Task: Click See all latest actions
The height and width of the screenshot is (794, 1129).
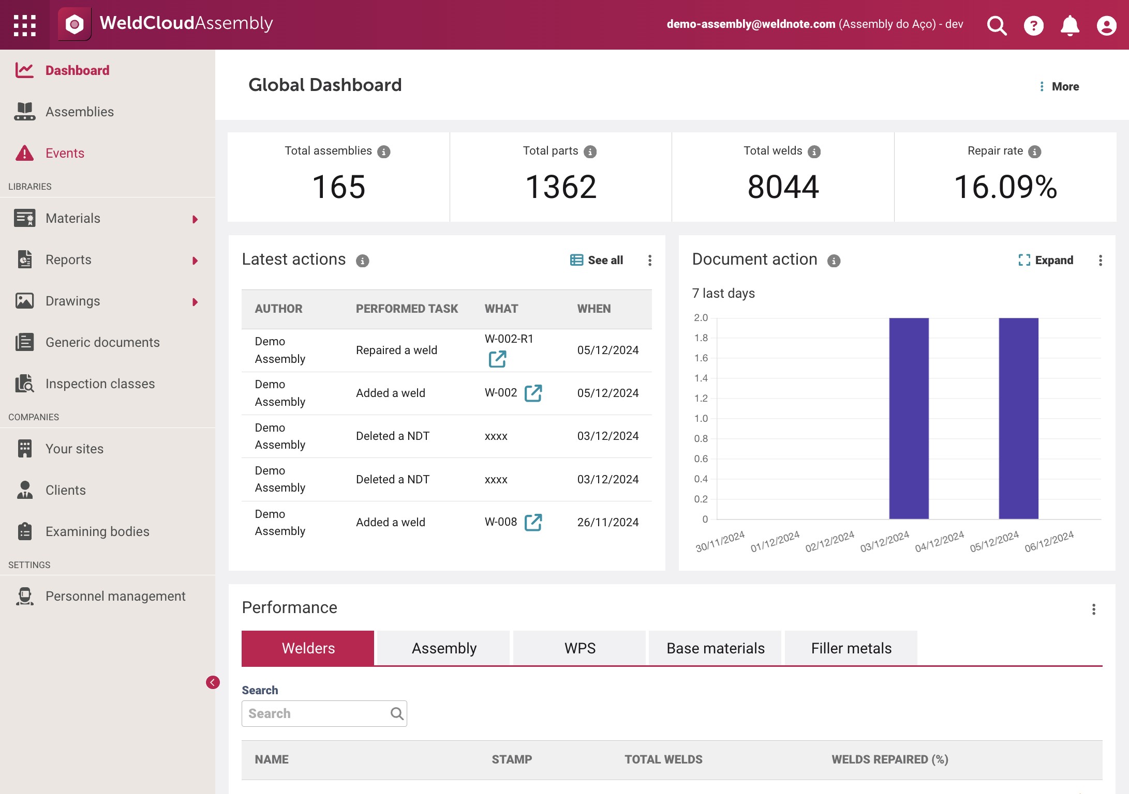Action: 597,261
